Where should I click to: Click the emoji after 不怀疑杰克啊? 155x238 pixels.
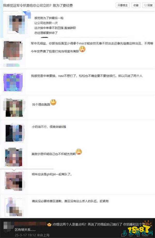[x=79, y=152]
